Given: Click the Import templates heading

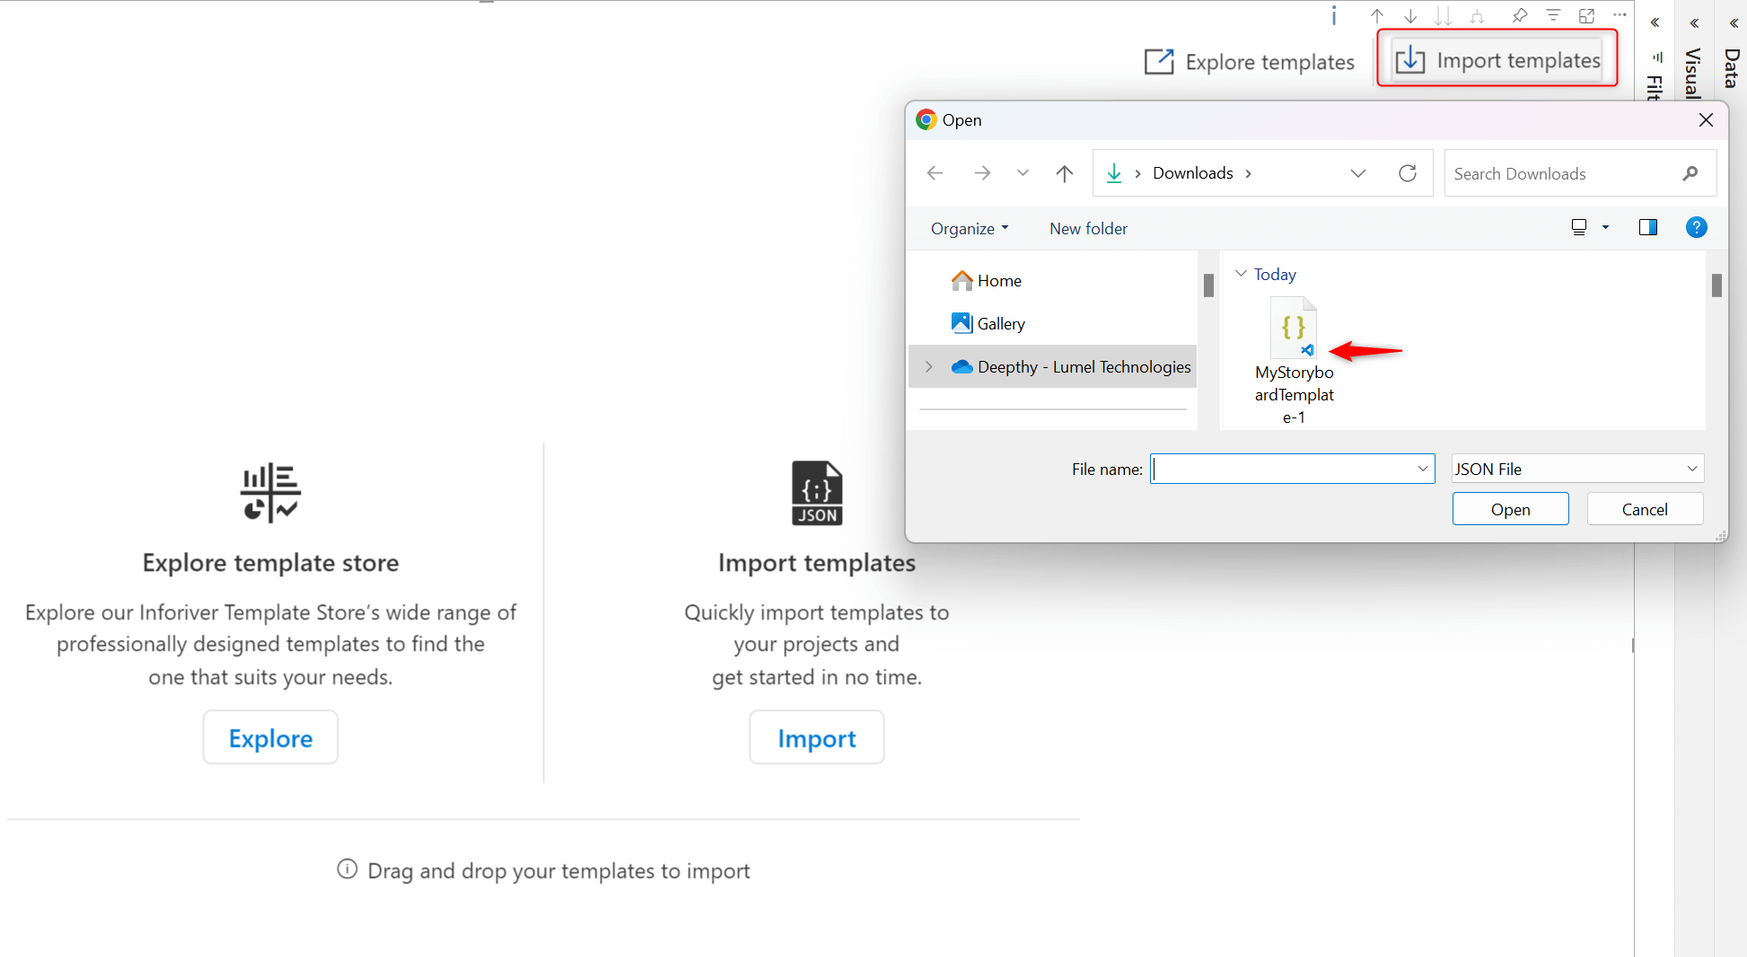Looking at the screenshot, I should point(817,563).
